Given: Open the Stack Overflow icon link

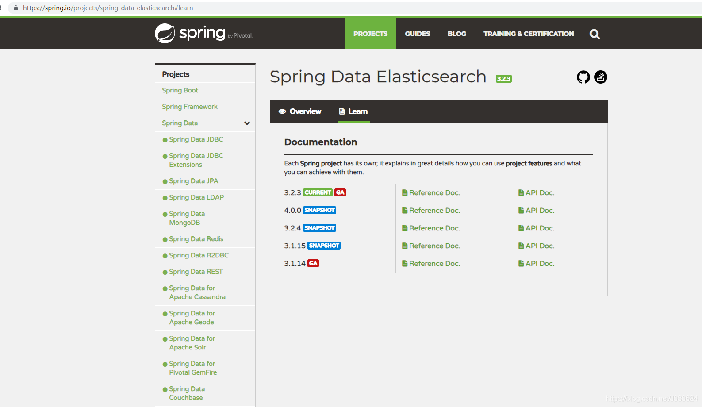Looking at the screenshot, I should (601, 77).
